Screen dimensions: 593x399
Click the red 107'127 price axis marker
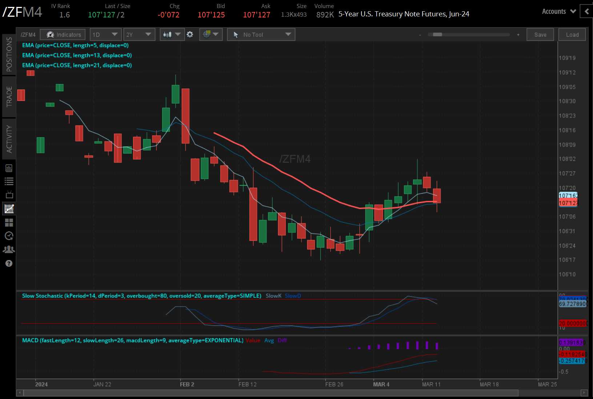[568, 203]
